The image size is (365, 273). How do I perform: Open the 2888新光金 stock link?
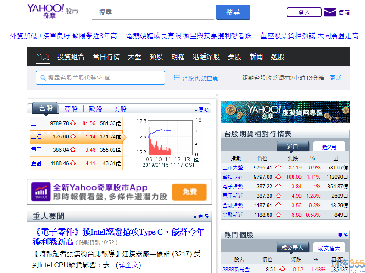click(236, 270)
